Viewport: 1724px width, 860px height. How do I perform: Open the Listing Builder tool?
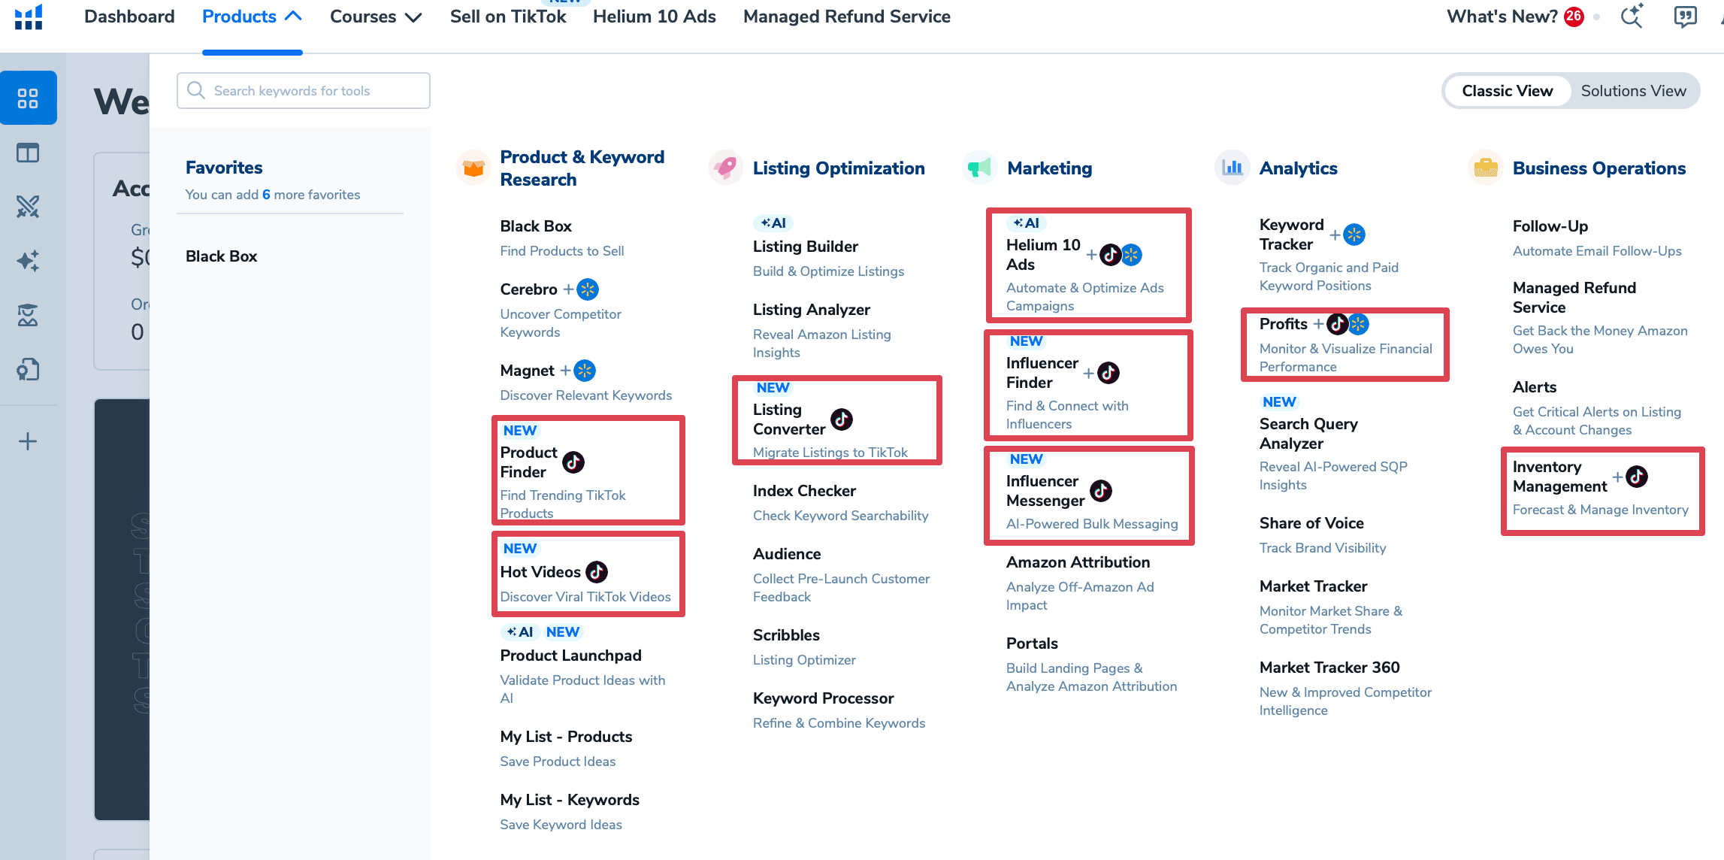click(805, 247)
